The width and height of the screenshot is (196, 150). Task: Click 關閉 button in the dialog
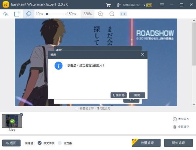[x=137, y=95]
